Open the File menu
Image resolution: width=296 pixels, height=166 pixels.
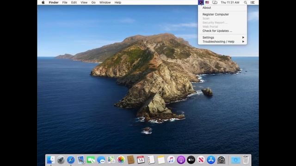click(65, 2)
